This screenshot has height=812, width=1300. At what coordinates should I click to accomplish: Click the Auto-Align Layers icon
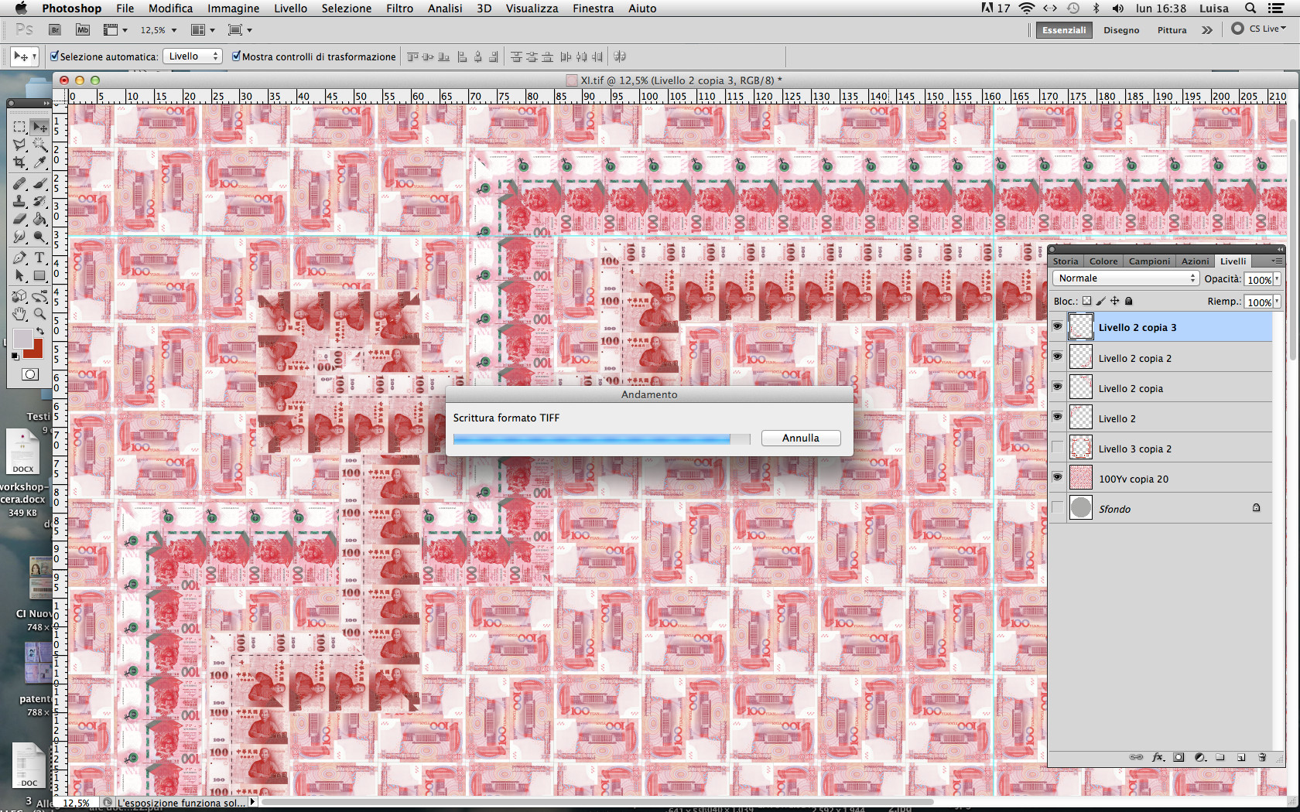pos(620,56)
